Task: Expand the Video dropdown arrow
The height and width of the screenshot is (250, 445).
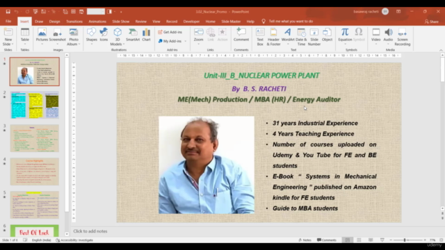Action: 375,44
